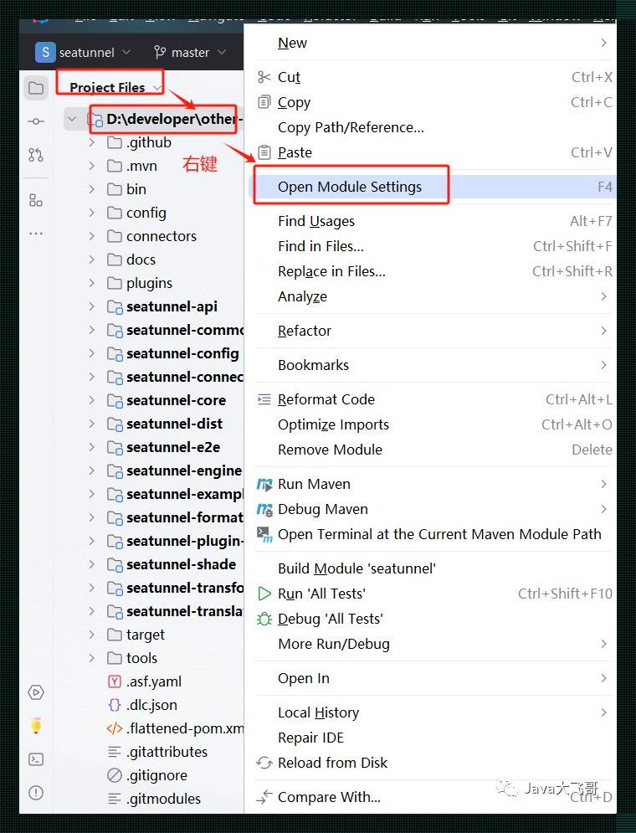636x833 pixels.
Task: Expand the .github folder
Action: click(x=92, y=142)
